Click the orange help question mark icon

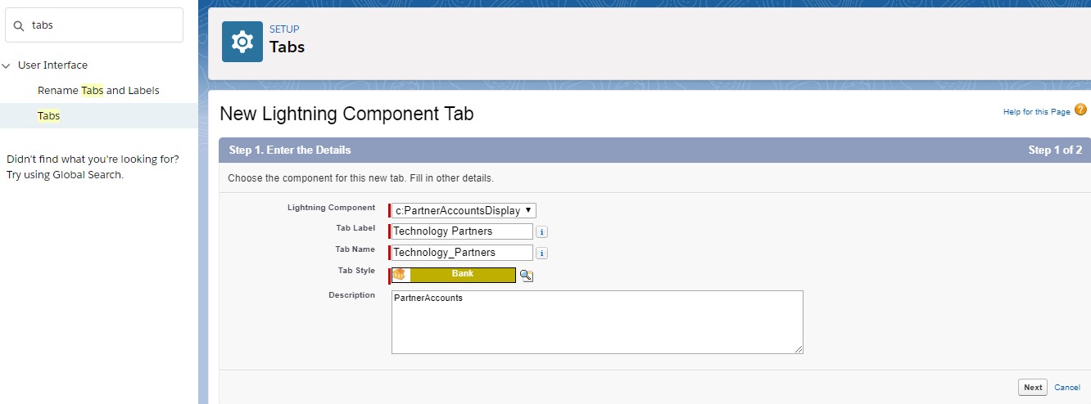tap(1080, 110)
